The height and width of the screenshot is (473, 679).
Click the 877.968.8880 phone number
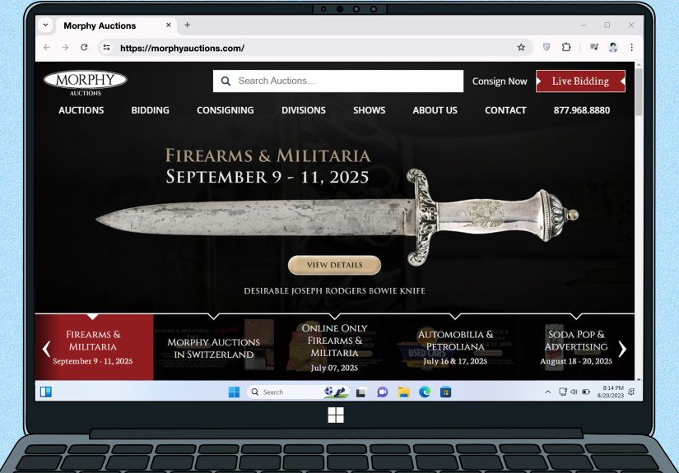(x=582, y=110)
